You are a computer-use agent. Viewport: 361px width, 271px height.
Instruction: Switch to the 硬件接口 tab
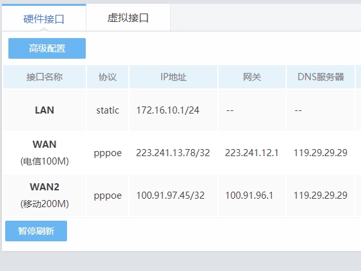[44, 18]
